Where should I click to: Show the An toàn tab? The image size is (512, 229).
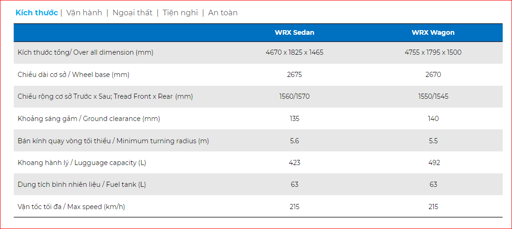tap(223, 13)
